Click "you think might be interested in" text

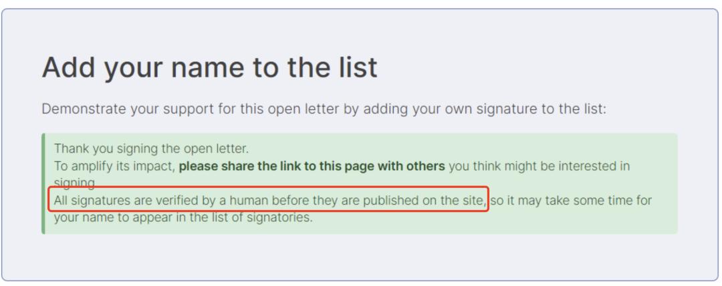(x=539, y=166)
